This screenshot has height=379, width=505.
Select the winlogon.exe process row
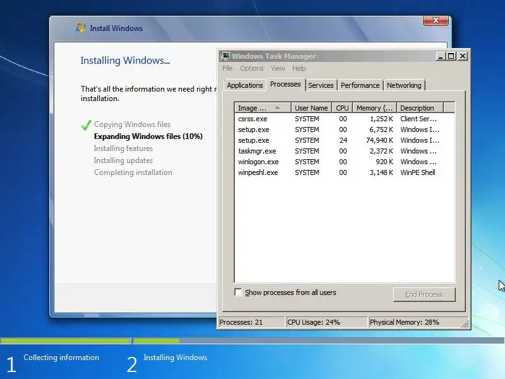coord(345,162)
